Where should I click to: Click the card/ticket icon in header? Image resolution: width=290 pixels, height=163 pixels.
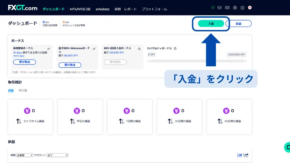(x=227, y=8)
